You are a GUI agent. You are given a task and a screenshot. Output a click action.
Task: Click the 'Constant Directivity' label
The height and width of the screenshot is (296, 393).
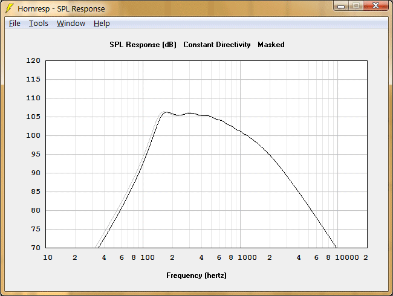pos(217,45)
